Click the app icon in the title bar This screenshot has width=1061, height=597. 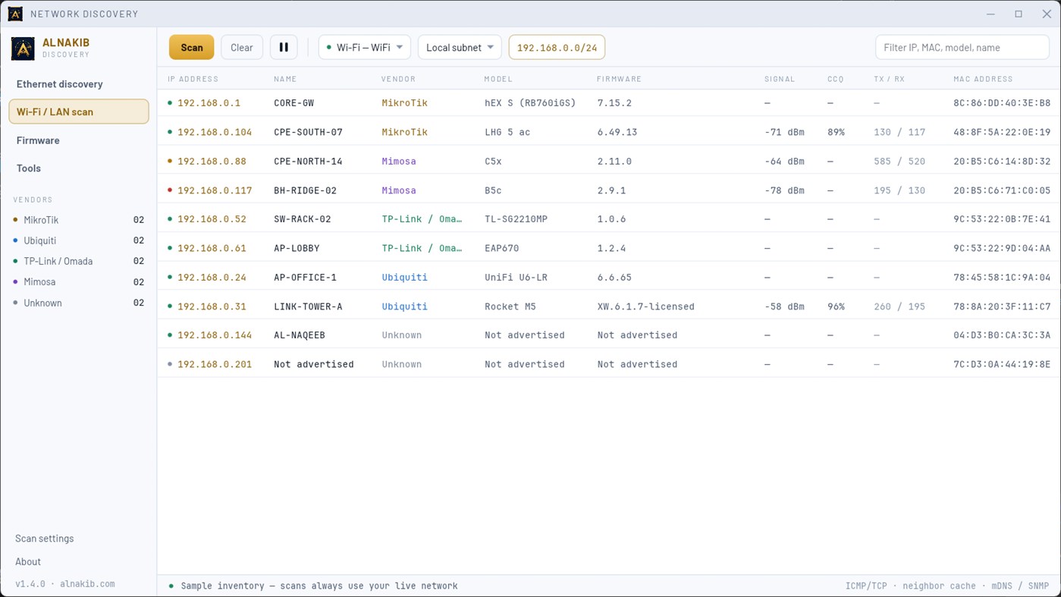point(15,14)
